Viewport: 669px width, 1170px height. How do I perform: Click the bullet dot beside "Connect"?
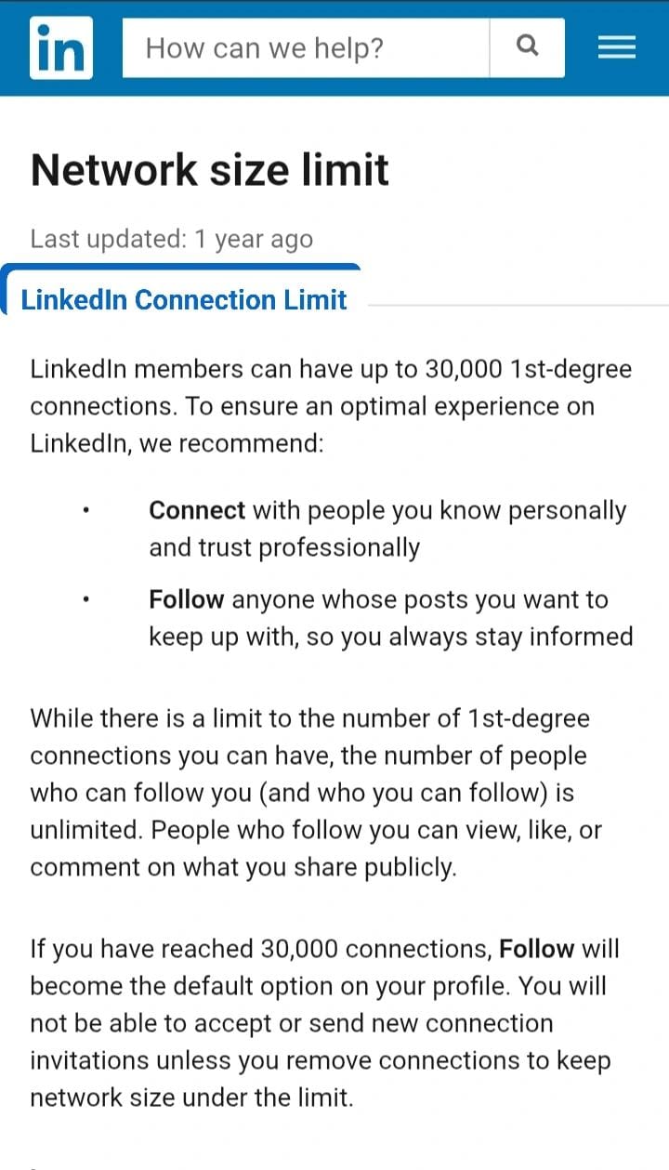coord(85,510)
